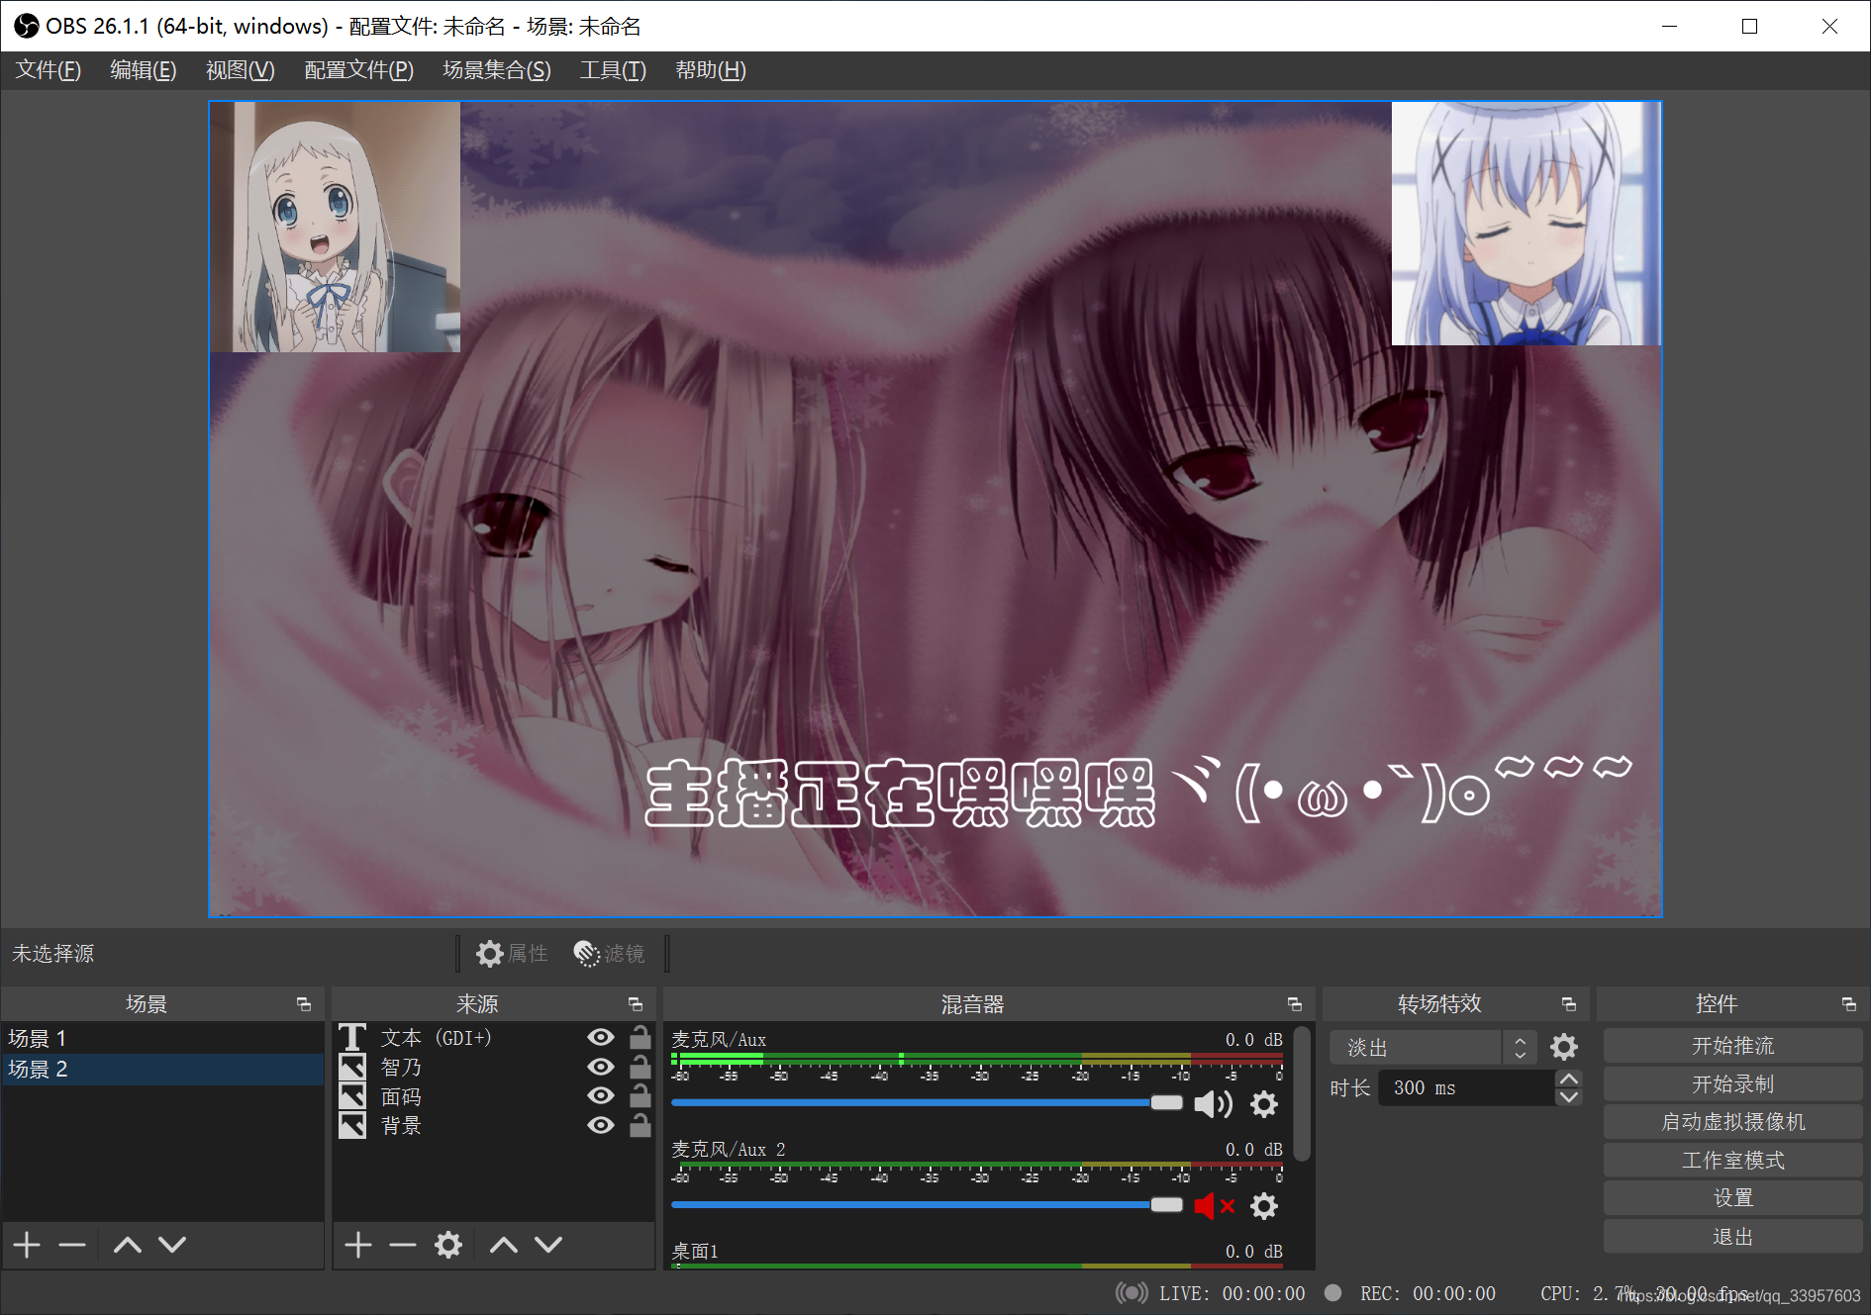Viewport: 1871px width, 1315px height.
Task: Select the 智乃 image in preview
Action: pos(1526,224)
